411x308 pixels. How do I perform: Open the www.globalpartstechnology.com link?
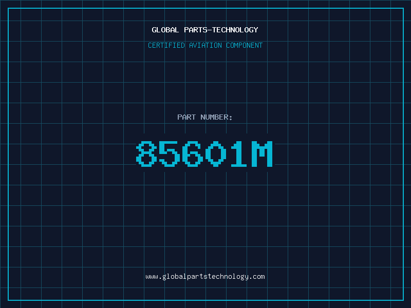coord(205,277)
